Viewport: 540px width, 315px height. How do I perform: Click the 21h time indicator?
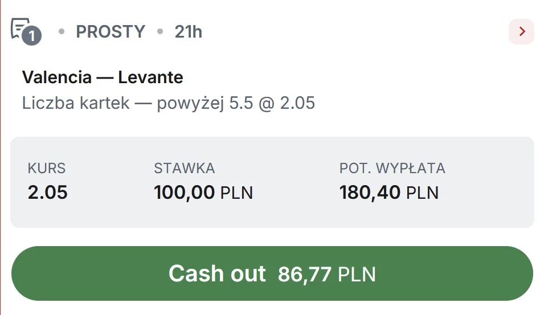point(189,32)
